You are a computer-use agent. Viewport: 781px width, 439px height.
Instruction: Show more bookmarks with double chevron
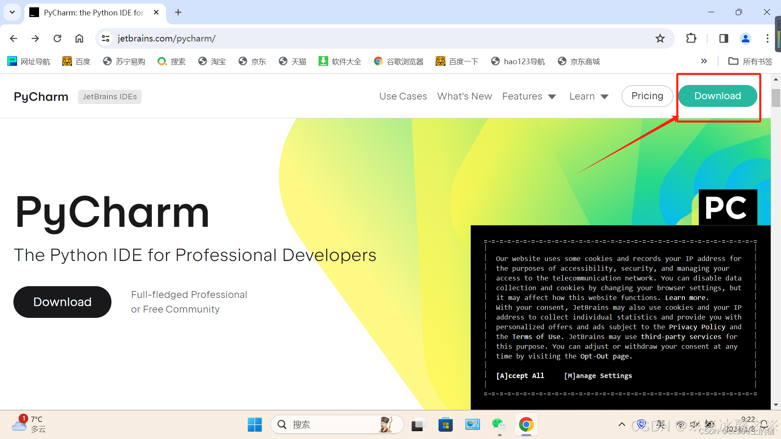click(x=704, y=61)
